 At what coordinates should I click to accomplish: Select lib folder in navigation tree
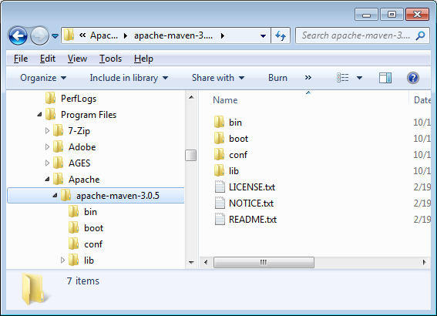89,261
